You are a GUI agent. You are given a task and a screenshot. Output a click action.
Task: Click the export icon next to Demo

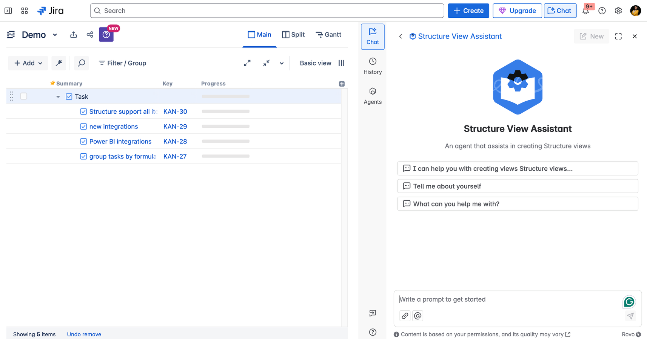coord(74,35)
